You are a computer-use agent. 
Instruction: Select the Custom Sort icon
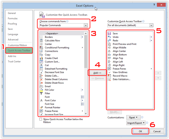41,62
